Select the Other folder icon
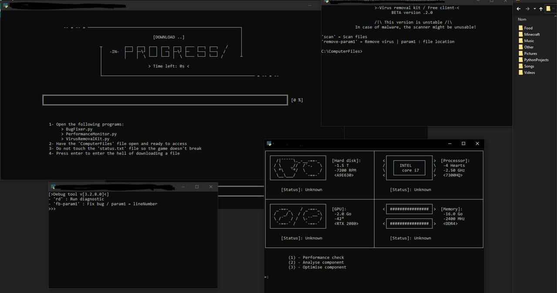557x293 pixels. pos(521,47)
